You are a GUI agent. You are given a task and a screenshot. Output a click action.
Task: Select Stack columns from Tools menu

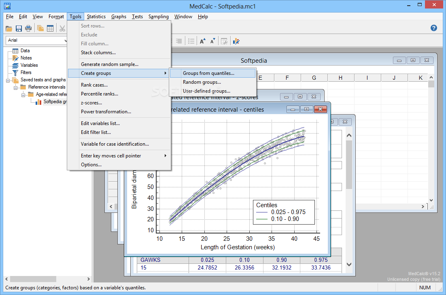tap(119, 53)
